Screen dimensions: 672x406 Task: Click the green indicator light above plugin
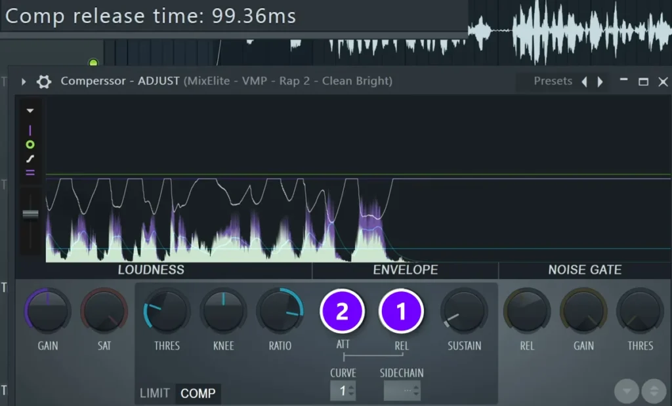[x=93, y=63]
